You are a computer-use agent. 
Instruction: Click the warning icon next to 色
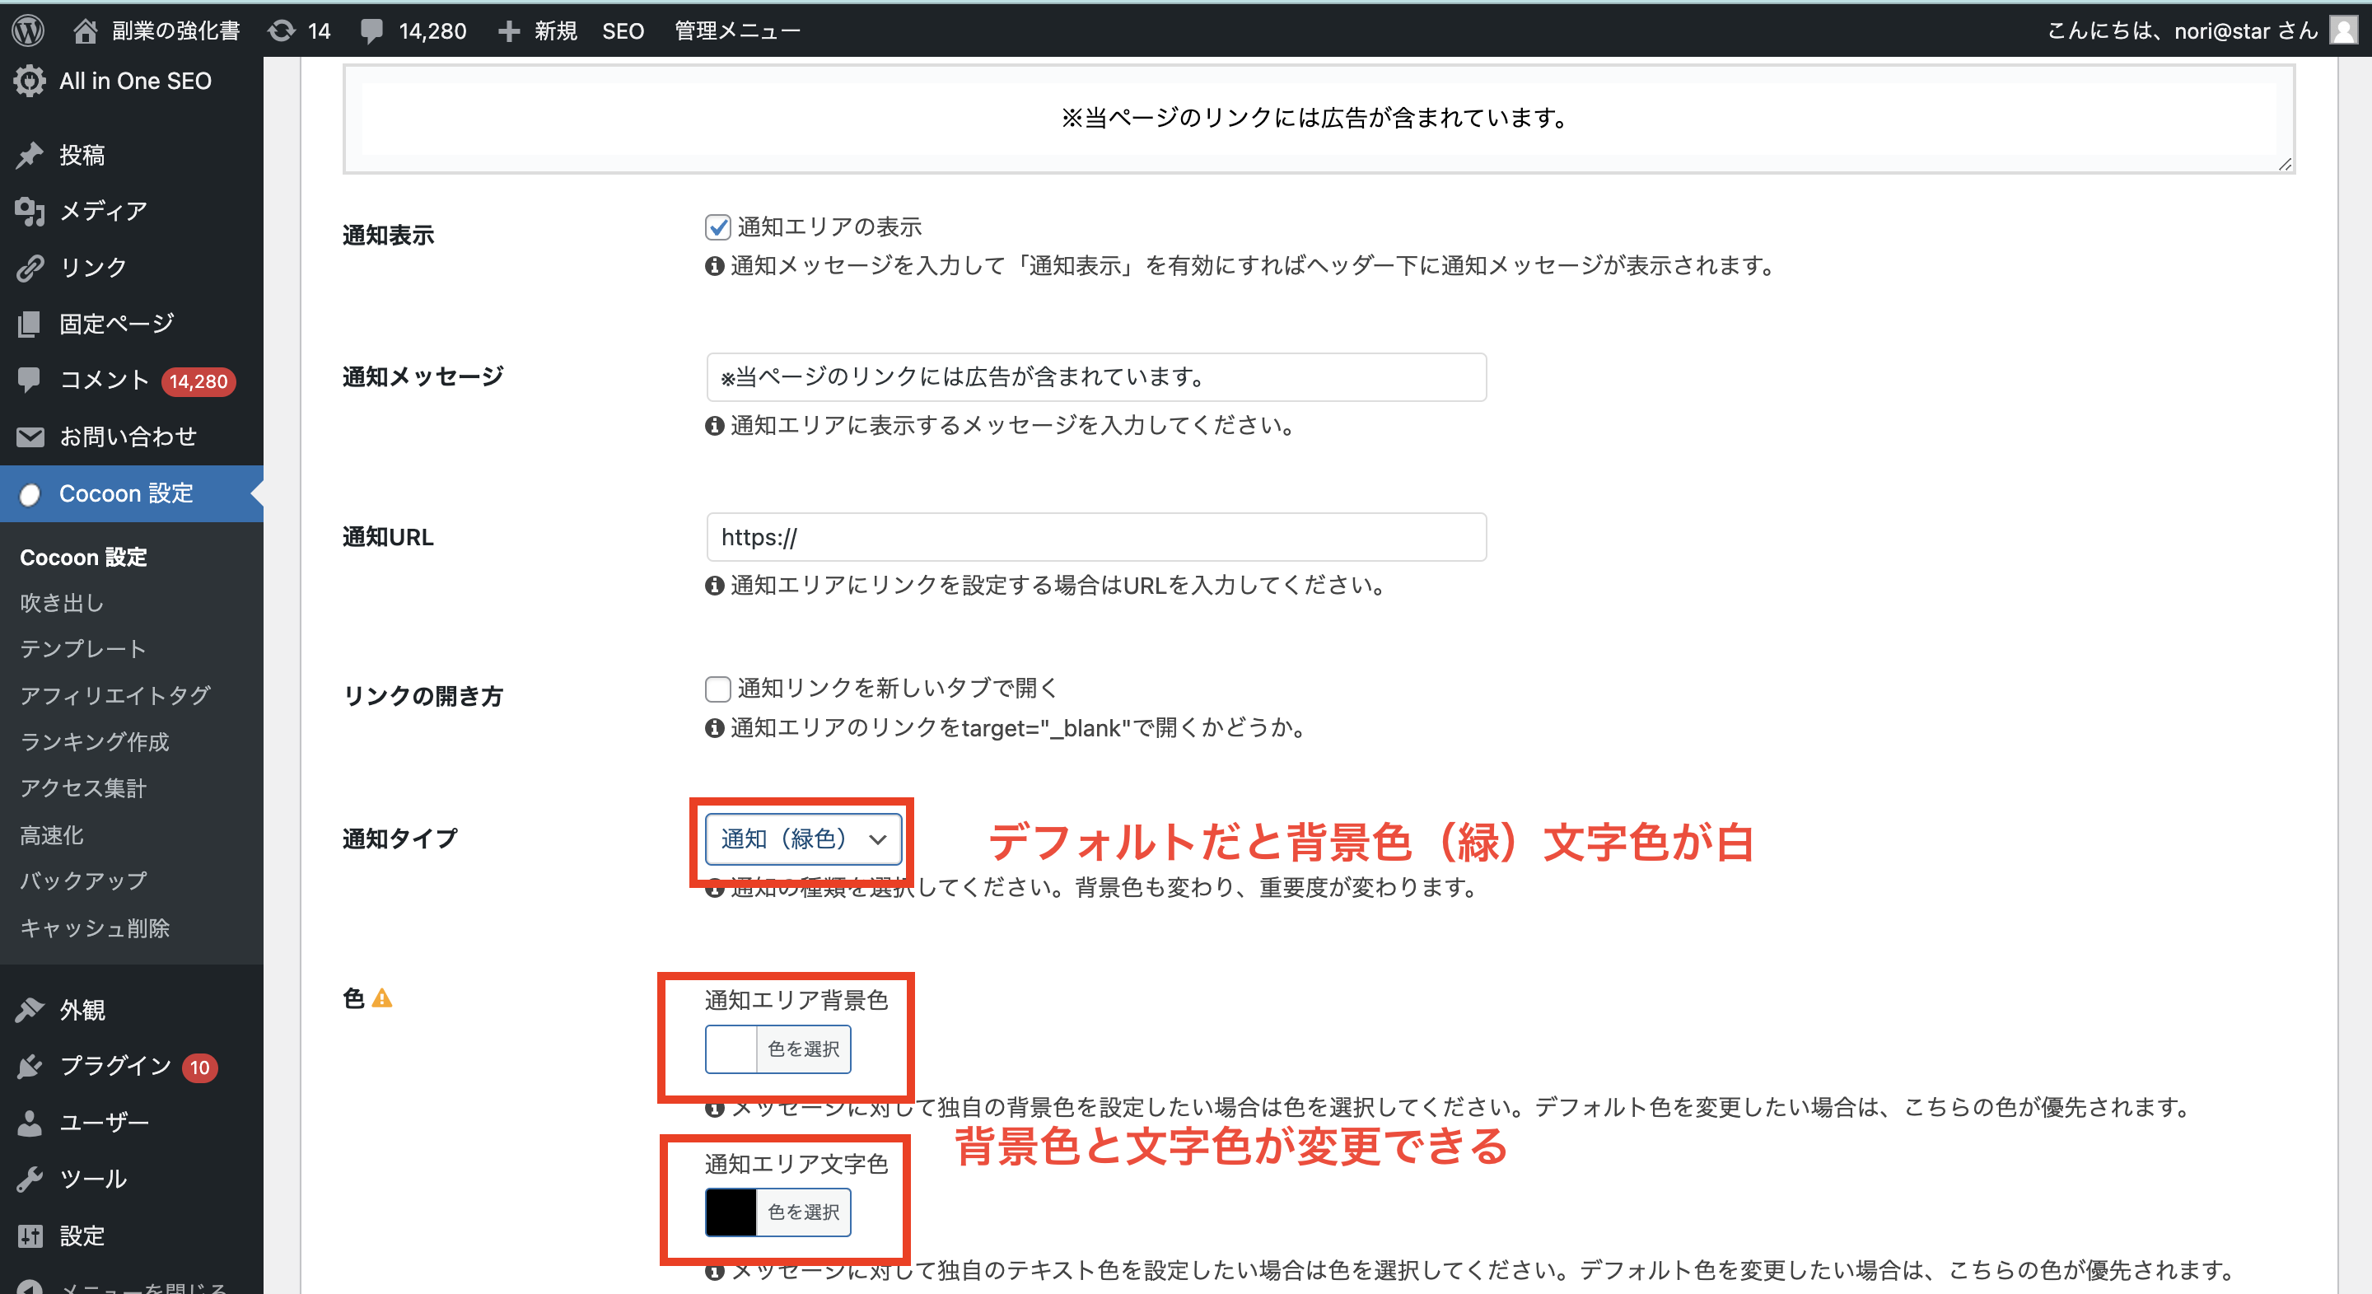382,997
